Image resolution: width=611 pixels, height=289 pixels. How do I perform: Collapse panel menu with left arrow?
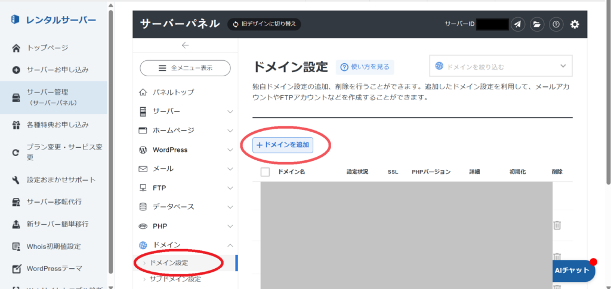point(185,45)
